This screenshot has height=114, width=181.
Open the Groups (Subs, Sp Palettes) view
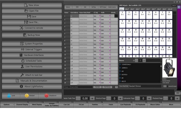coord(52,105)
